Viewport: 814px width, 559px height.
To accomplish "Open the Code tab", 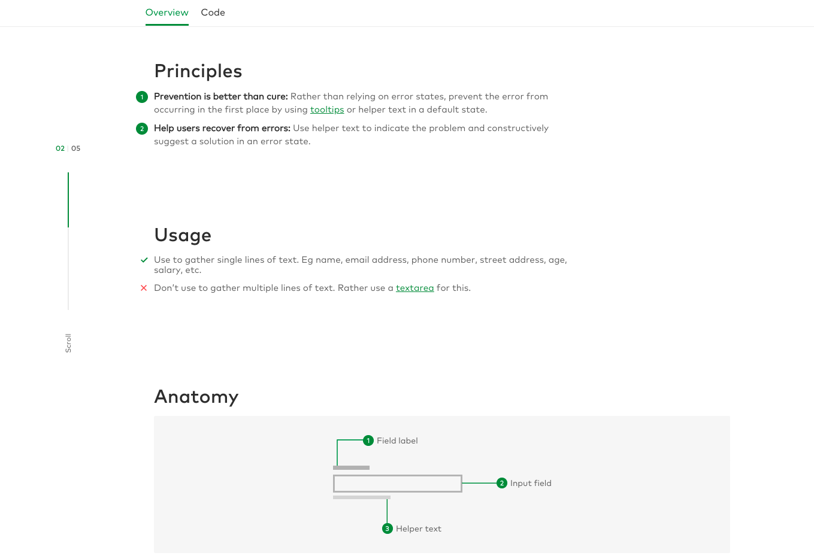I will (213, 13).
